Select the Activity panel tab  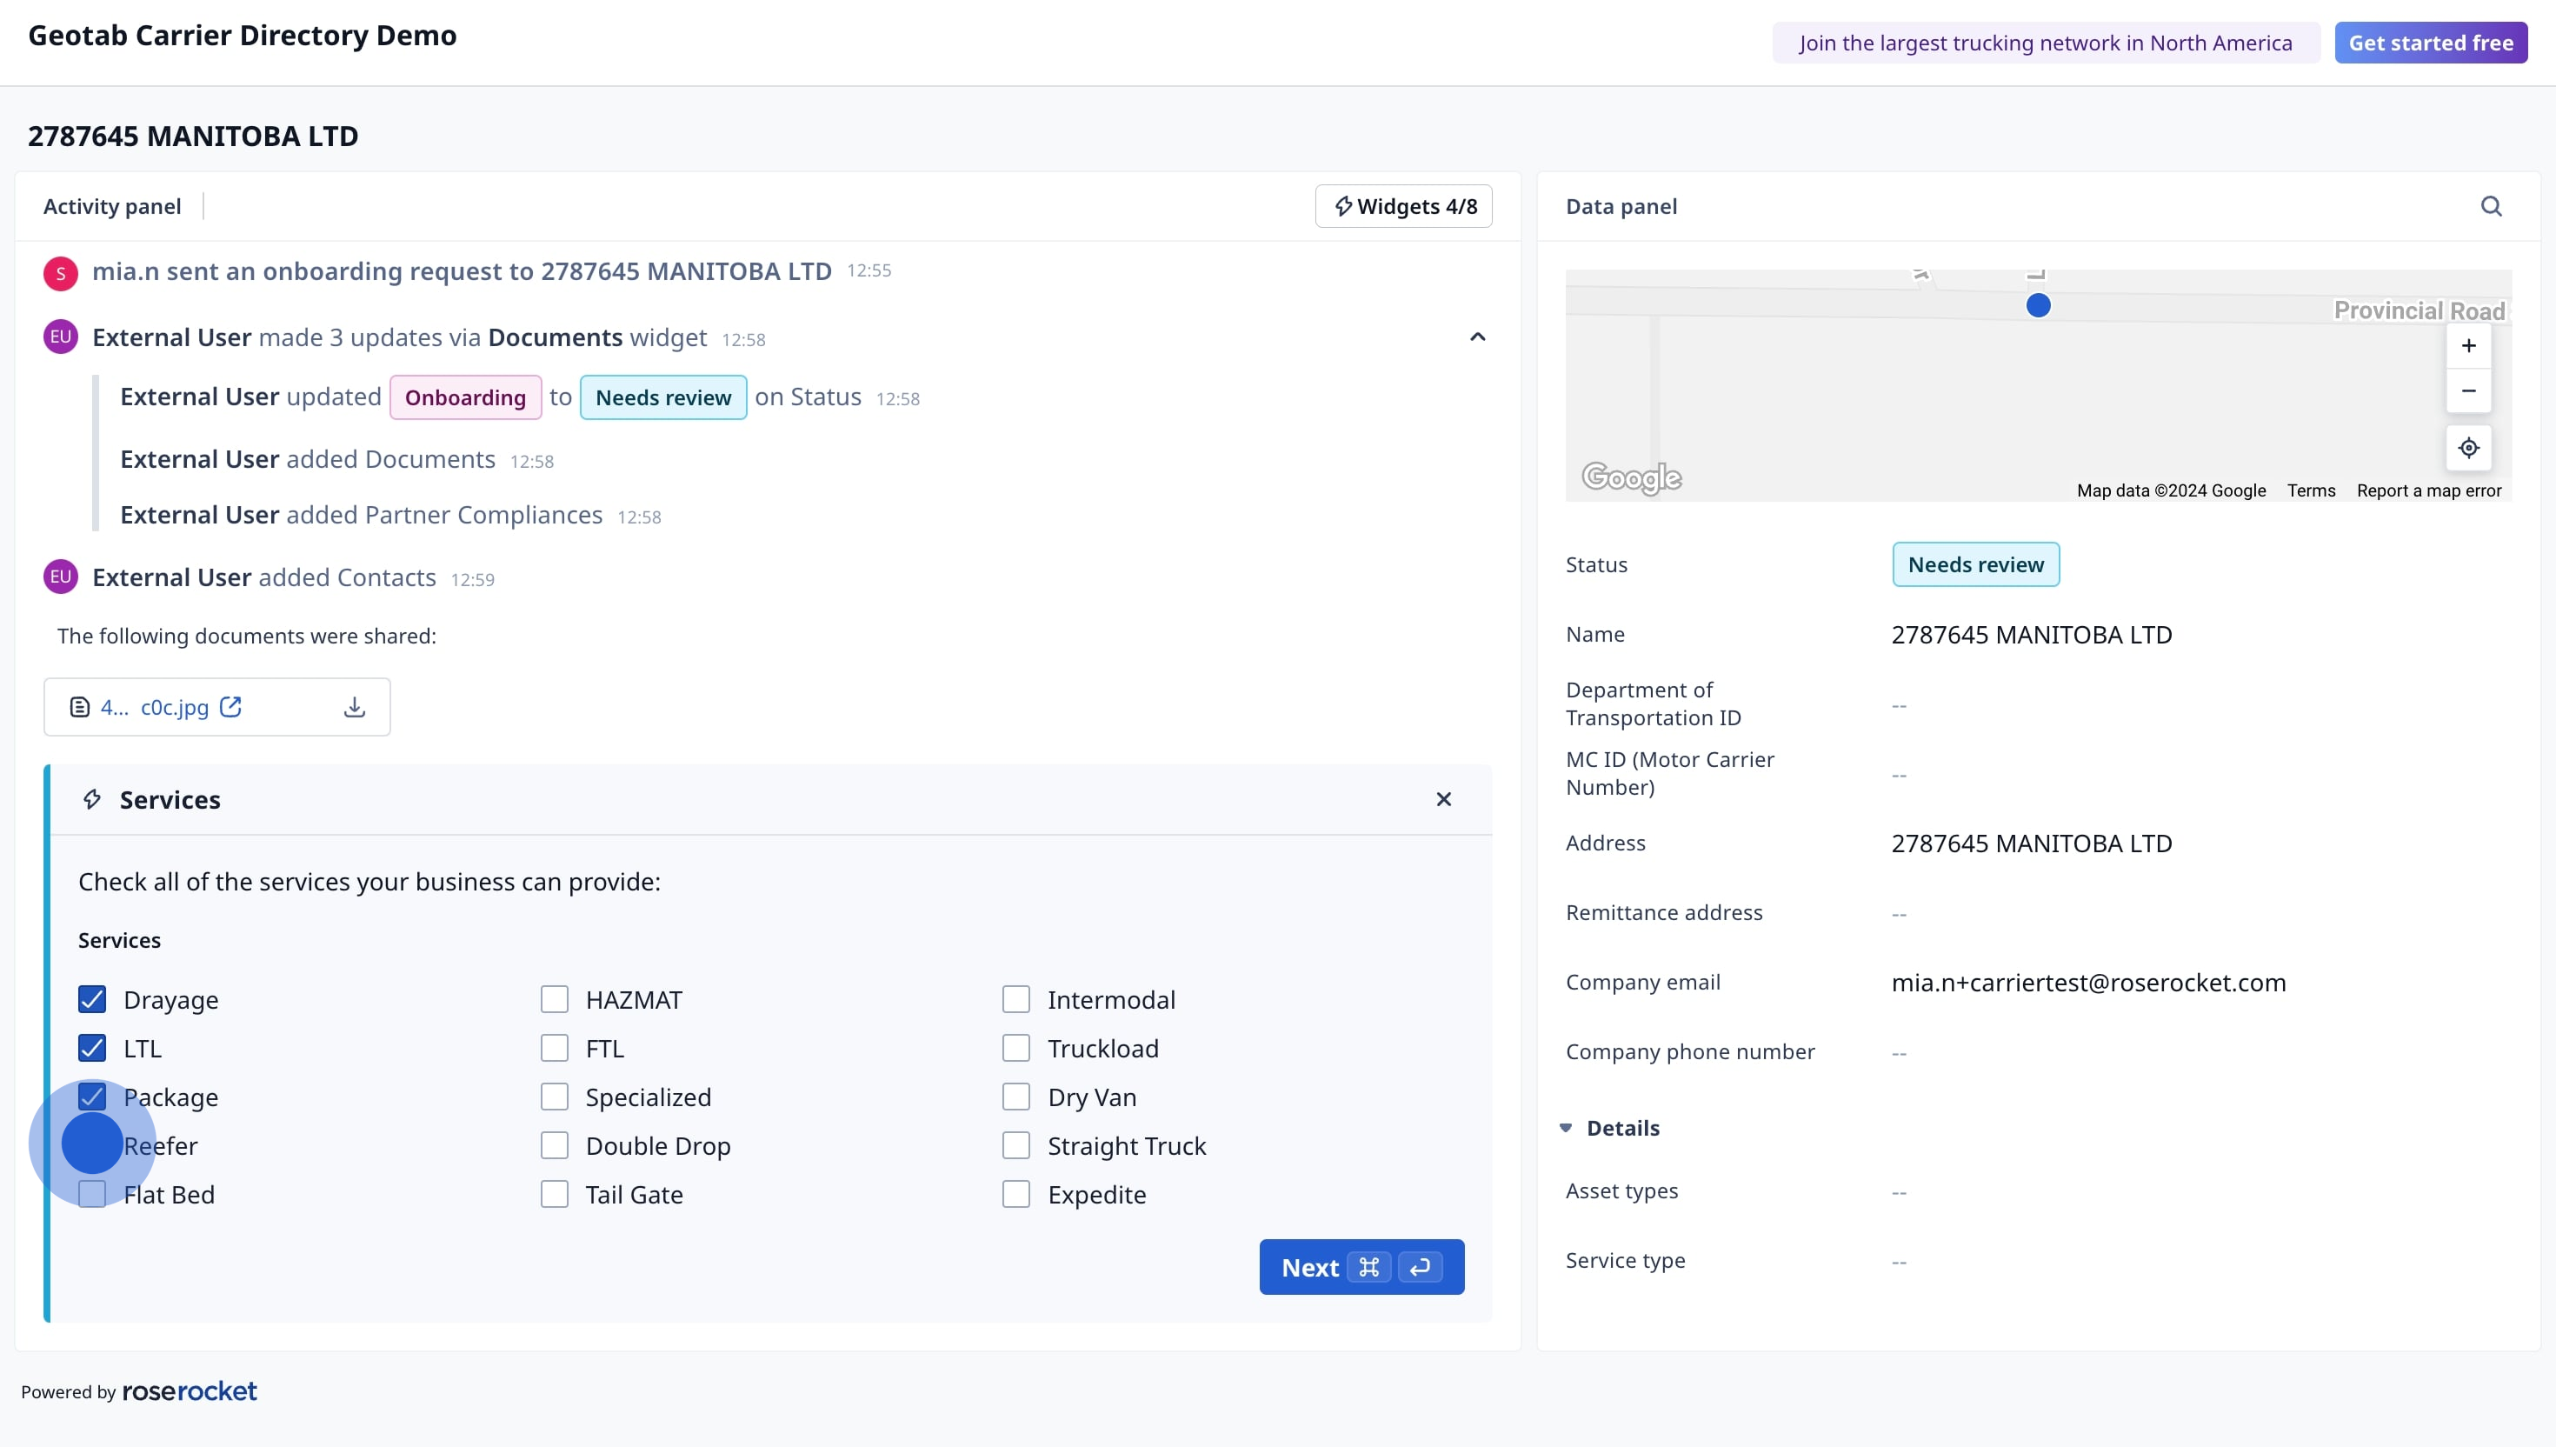[112, 206]
